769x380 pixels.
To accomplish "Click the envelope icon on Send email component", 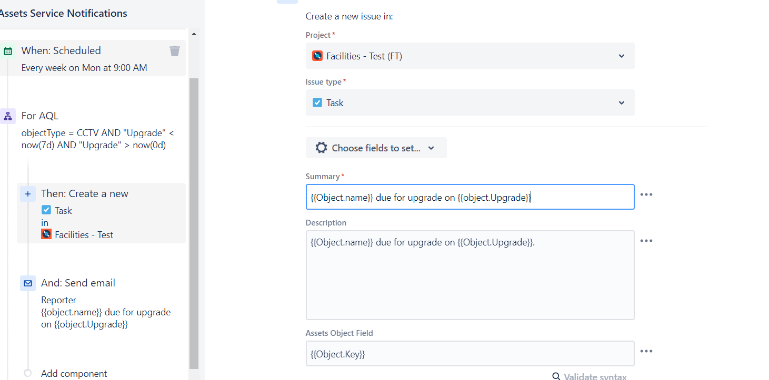I will coord(27,283).
